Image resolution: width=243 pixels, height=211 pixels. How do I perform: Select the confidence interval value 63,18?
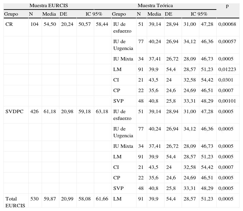click(102, 111)
